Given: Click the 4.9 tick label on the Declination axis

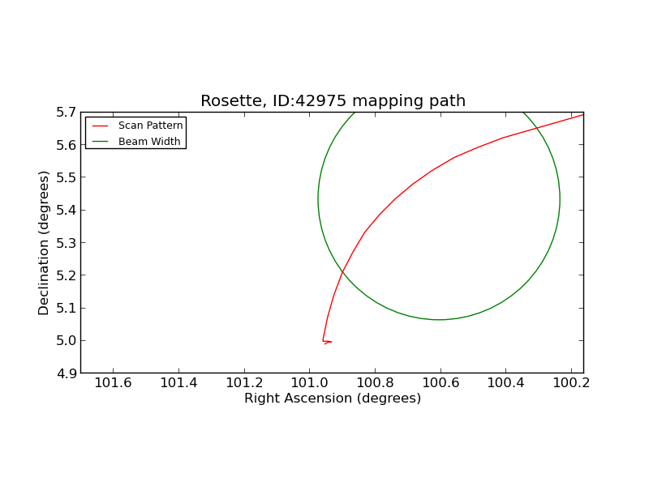Looking at the screenshot, I should [x=67, y=373].
